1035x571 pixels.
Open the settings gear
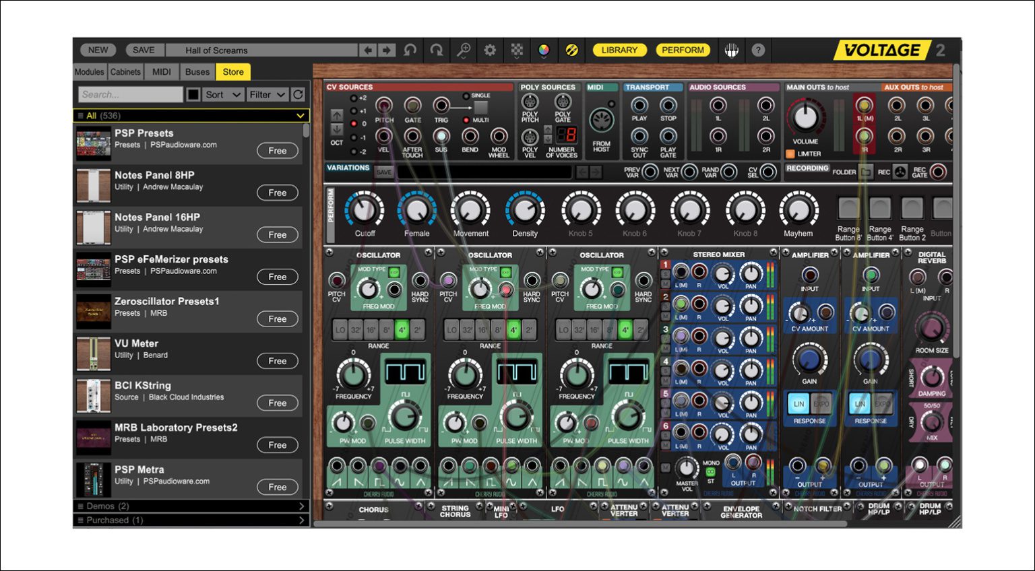[x=489, y=50]
